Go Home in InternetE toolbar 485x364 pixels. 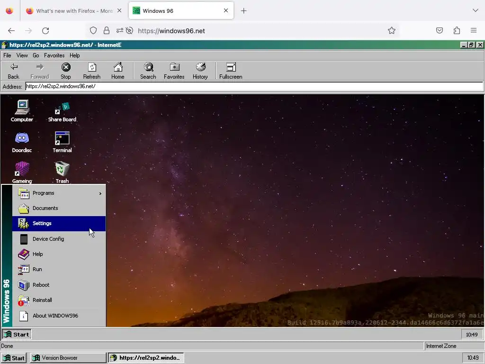pos(118,71)
